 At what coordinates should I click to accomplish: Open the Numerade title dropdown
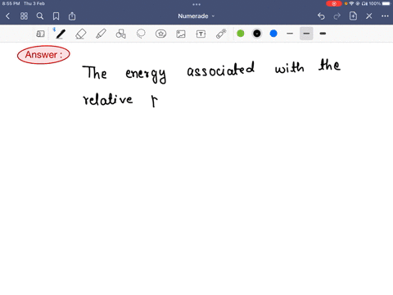pos(196,16)
